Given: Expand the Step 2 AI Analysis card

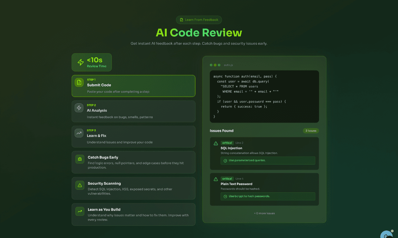Looking at the screenshot, I should point(133,111).
